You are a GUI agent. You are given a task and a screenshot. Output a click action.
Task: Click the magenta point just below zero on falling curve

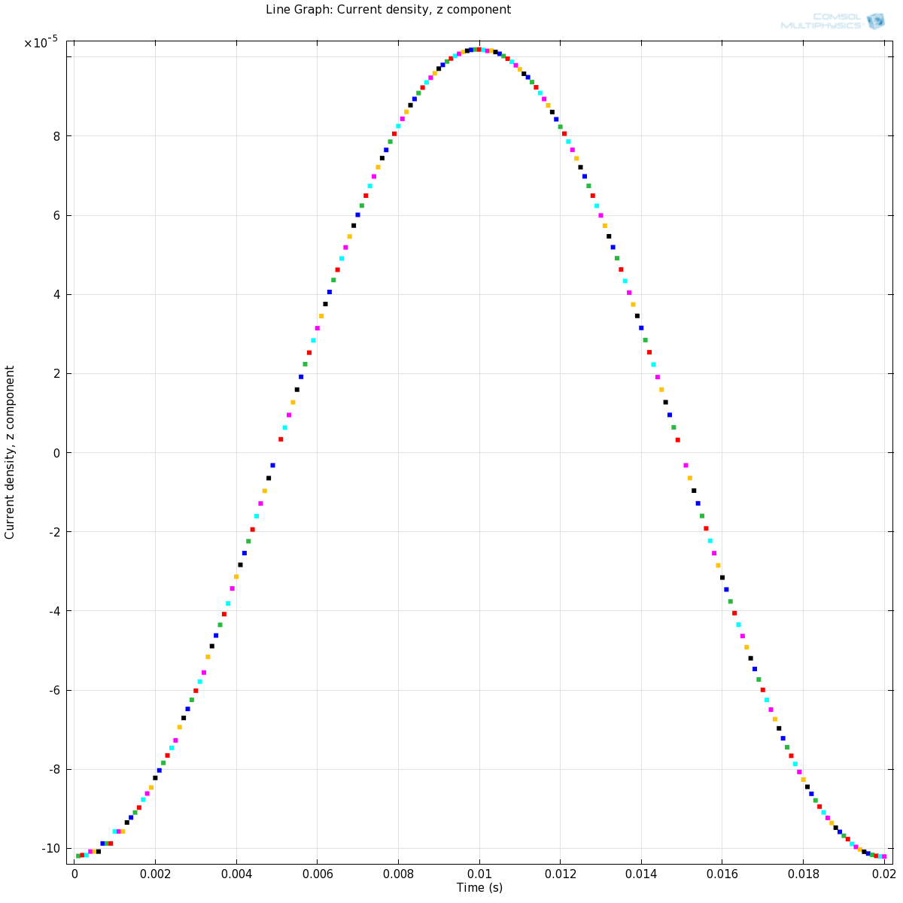click(686, 465)
